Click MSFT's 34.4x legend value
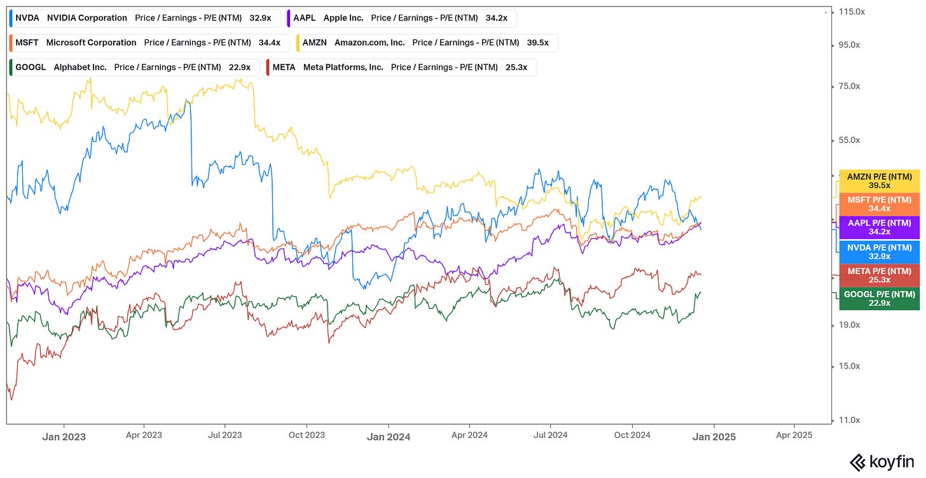 click(x=269, y=43)
